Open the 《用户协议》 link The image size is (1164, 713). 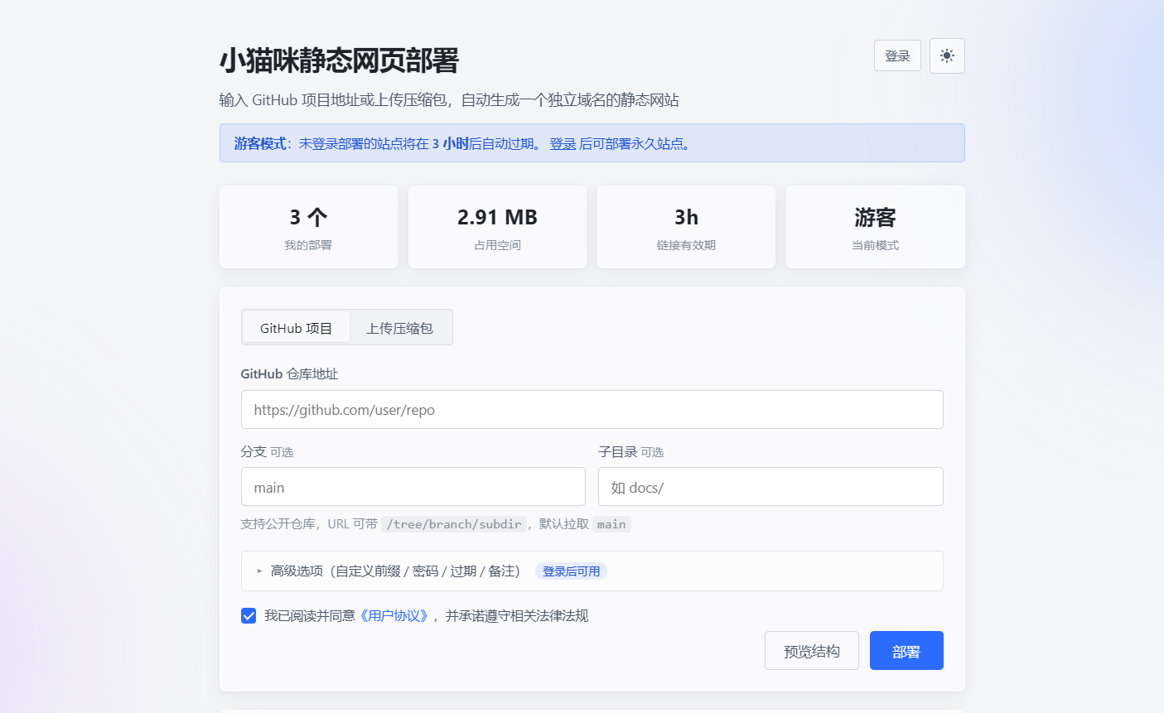(x=394, y=615)
